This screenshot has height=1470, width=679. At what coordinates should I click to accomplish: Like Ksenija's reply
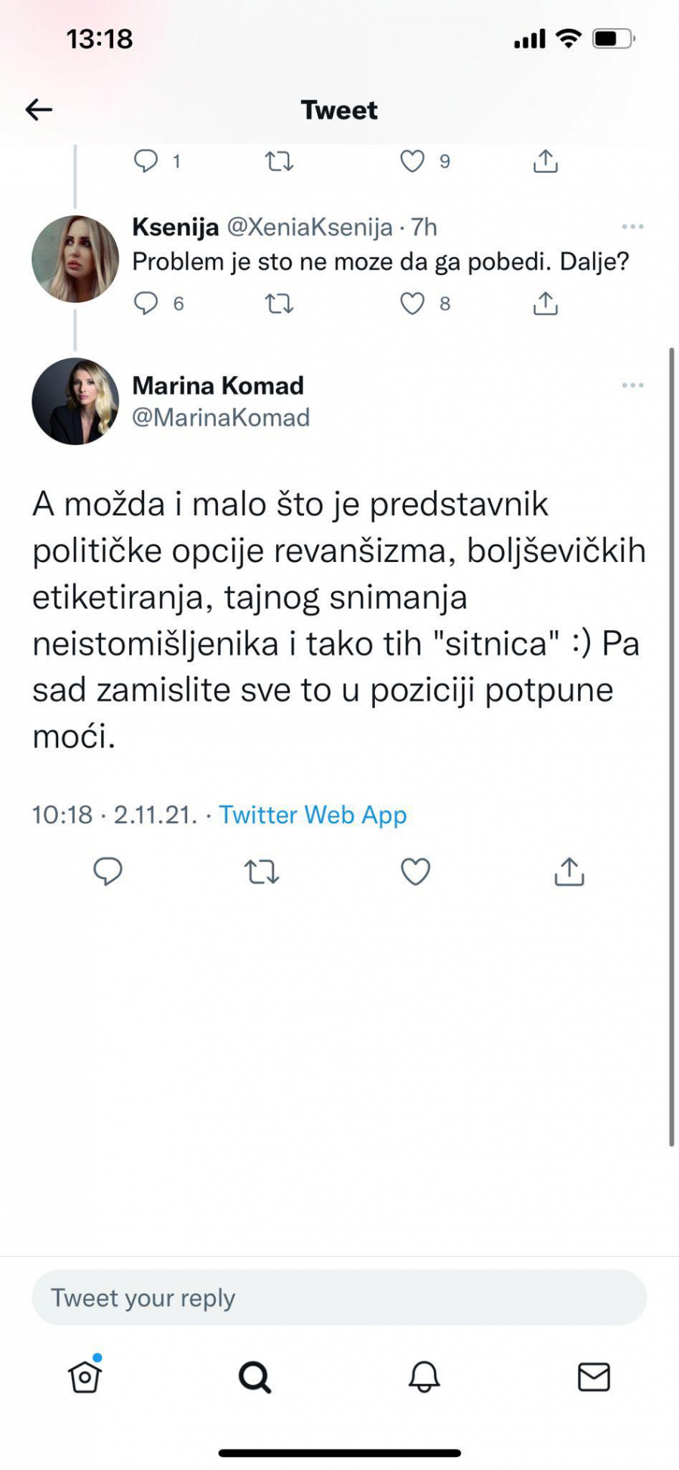click(x=412, y=304)
